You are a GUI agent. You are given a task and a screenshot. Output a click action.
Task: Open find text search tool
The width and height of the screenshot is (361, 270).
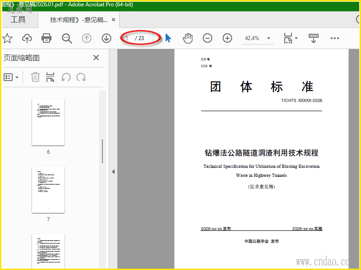(x=67, y=38)
